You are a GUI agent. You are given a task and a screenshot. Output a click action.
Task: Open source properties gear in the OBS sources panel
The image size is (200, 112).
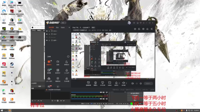click(58, 101)
